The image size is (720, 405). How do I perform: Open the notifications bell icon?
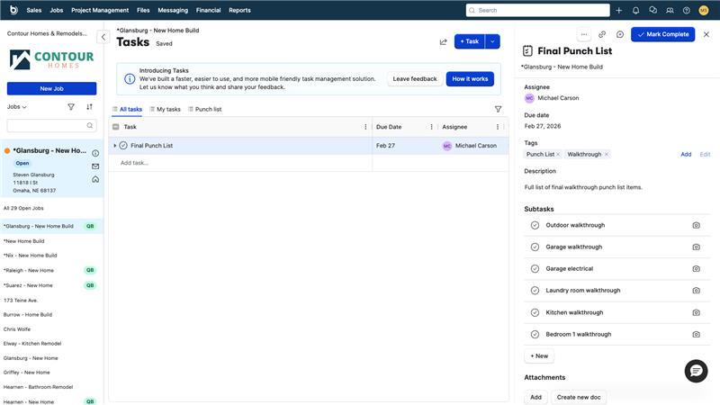pyautogui.click(x=635, y=10)
